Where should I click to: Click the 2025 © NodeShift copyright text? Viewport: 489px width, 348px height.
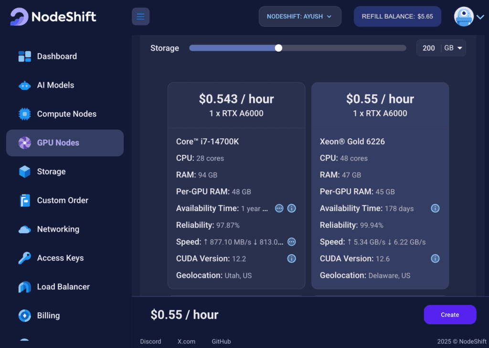pyautogui.click(x=462, y=341)
